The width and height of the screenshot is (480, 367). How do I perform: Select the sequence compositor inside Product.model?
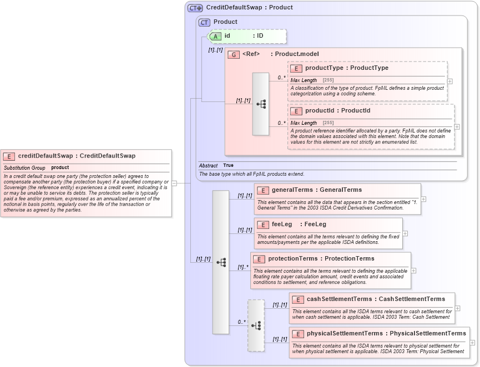click(x=260, y=104)
